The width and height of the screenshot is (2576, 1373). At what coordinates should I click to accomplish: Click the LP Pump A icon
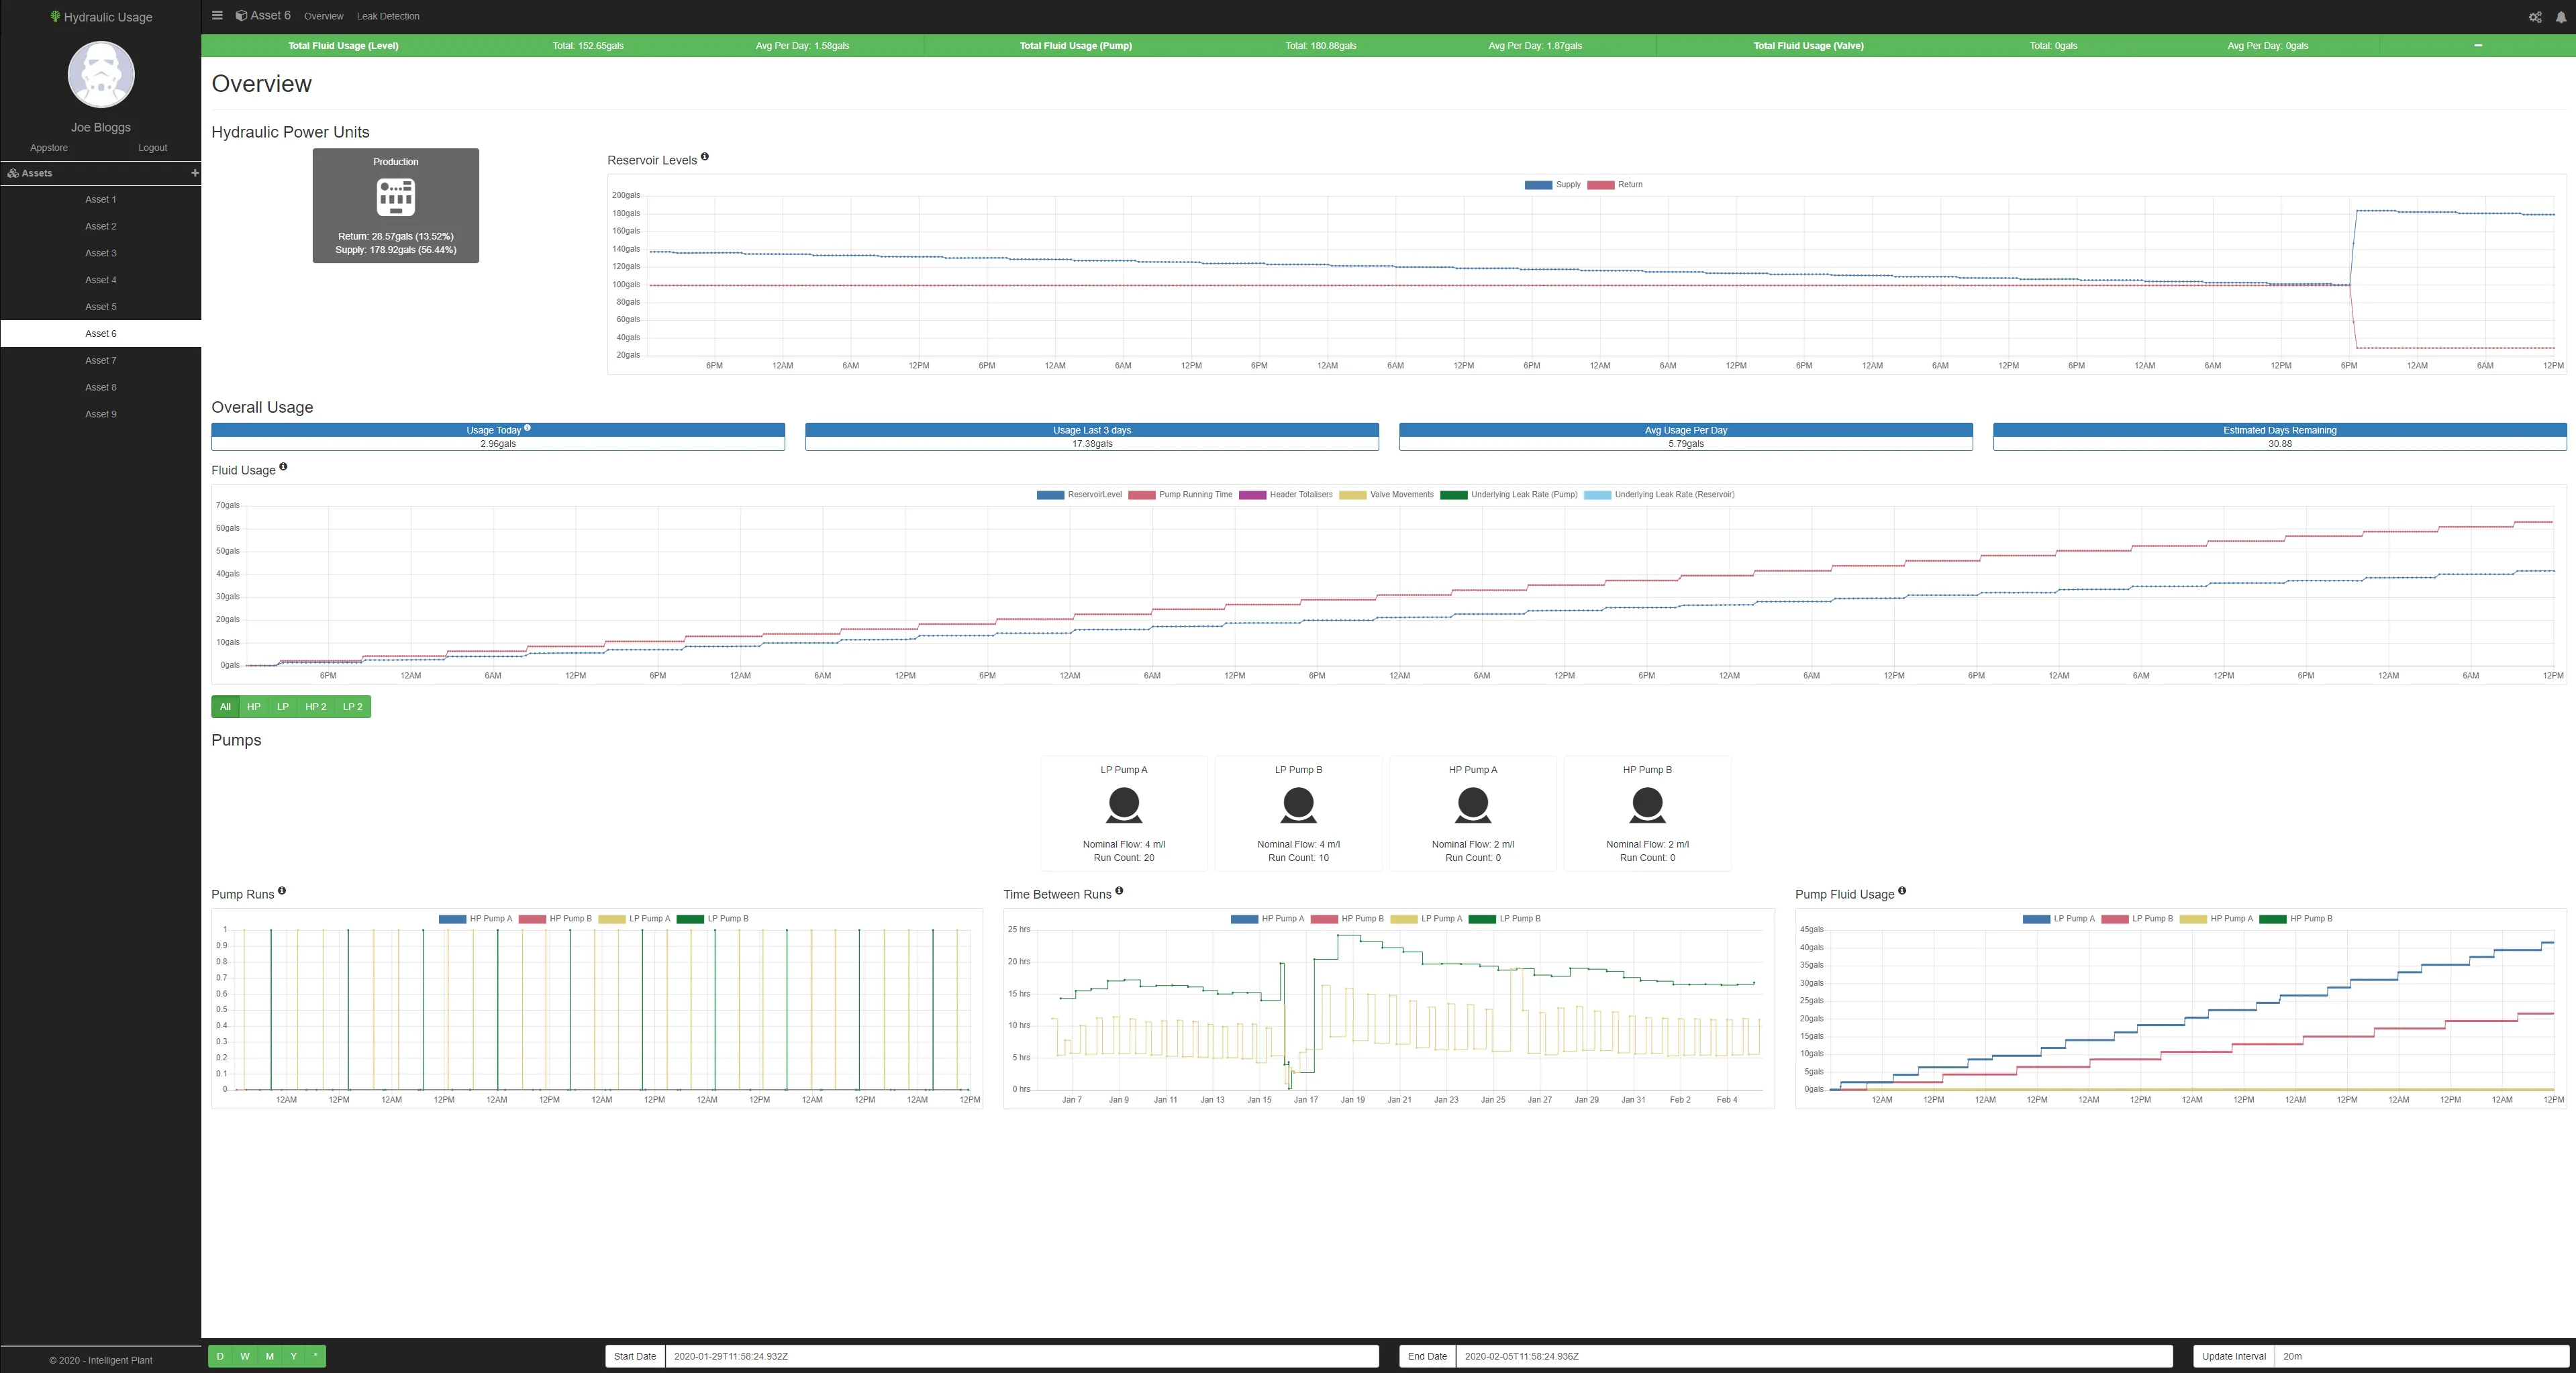coord(1123,804)
